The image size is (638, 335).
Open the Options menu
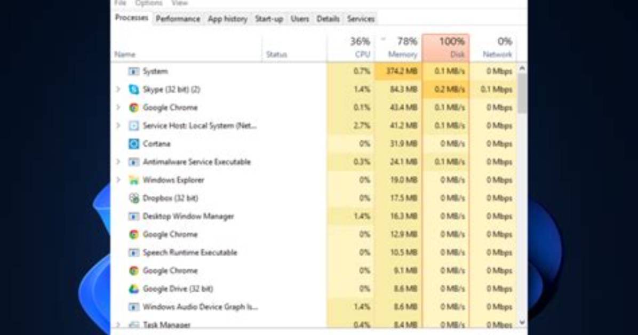pos(148,3)
